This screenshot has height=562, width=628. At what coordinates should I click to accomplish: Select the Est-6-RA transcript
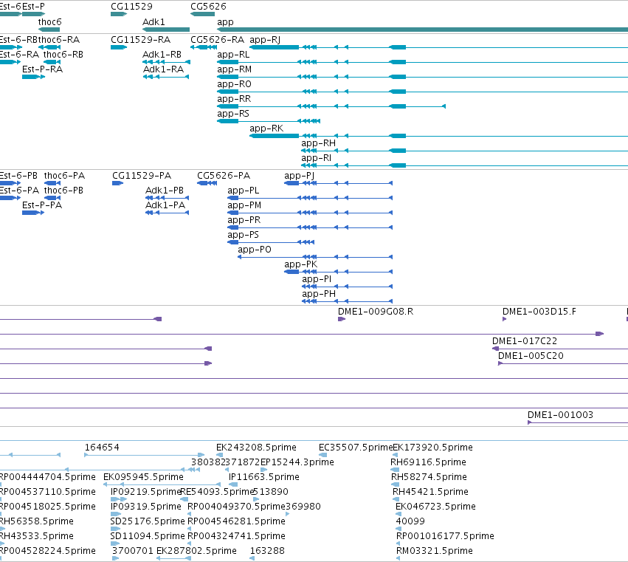coord(19,55)
